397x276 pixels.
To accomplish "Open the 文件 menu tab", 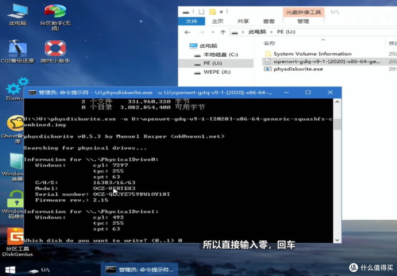I will [x=191, y=21].
